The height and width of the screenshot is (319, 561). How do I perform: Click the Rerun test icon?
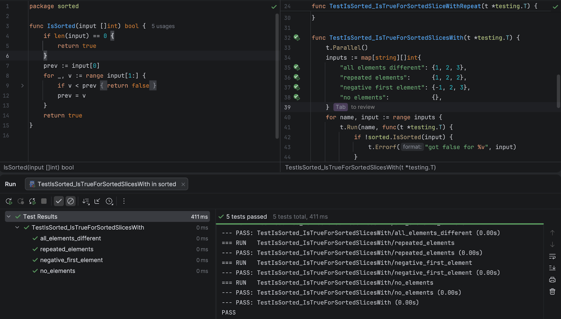pos(9,201)
